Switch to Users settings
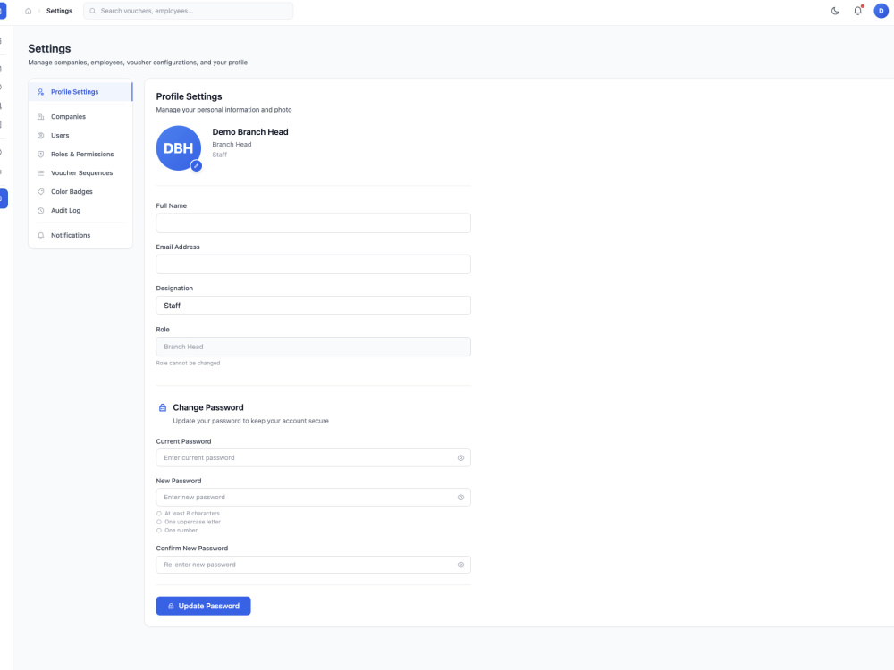 pyautogui.click(x=80, y=136)
